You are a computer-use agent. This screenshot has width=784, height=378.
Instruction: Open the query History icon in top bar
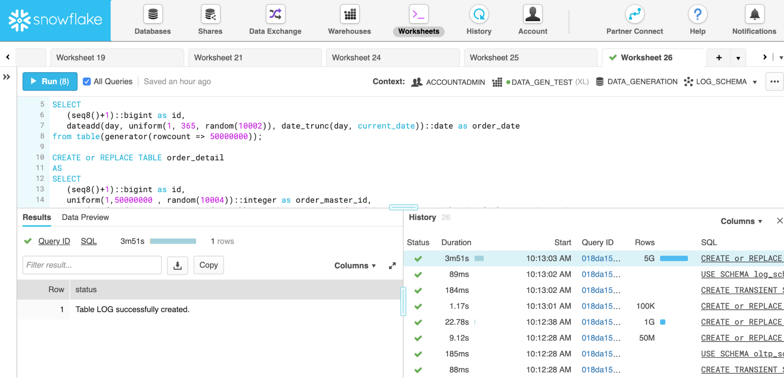478,15
